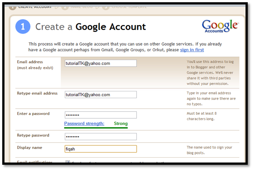Click the 'Email address' field label
253x170 pixels.
30,62
